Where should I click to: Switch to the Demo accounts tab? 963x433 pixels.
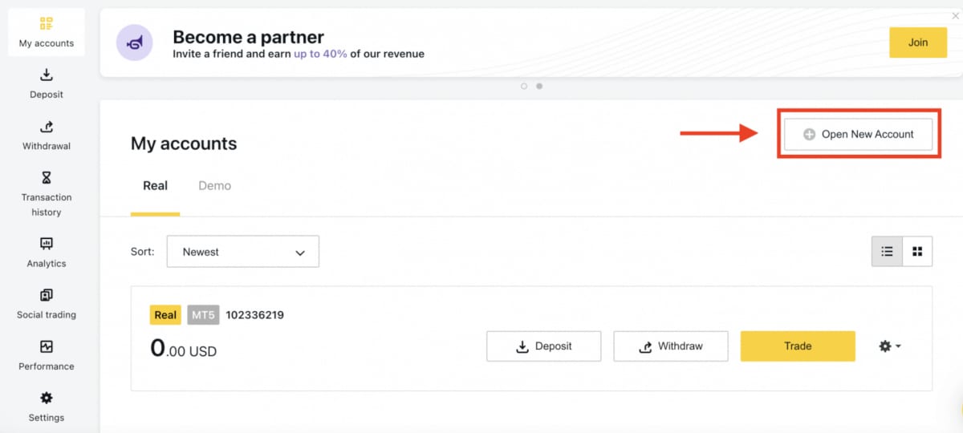point(214,186)
